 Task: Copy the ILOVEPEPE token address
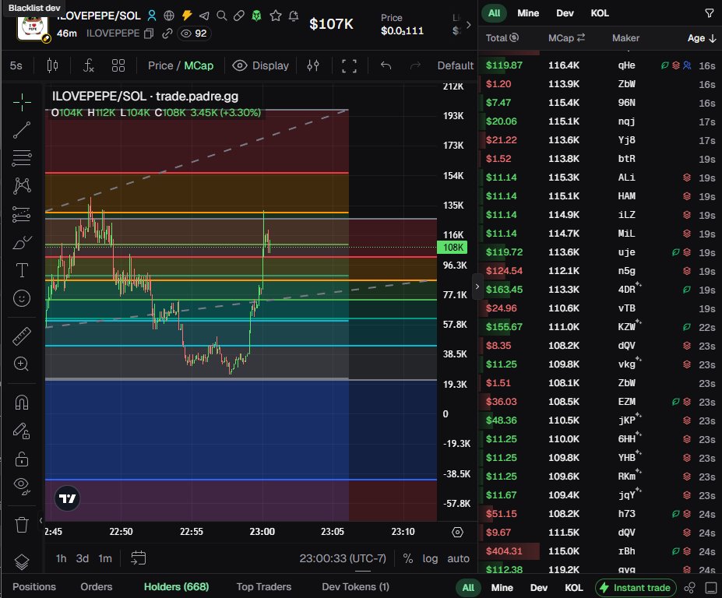tap(149, 33)
